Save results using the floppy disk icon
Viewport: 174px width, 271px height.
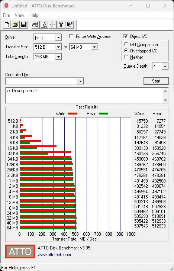(x=24, y=25)
